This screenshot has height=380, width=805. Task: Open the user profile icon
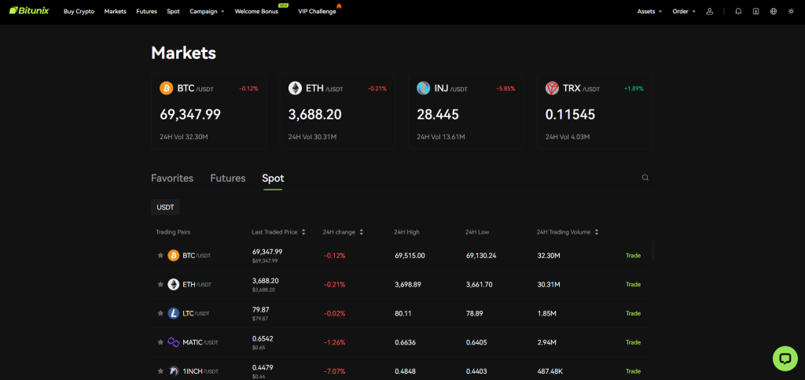(x=710, y=11)
